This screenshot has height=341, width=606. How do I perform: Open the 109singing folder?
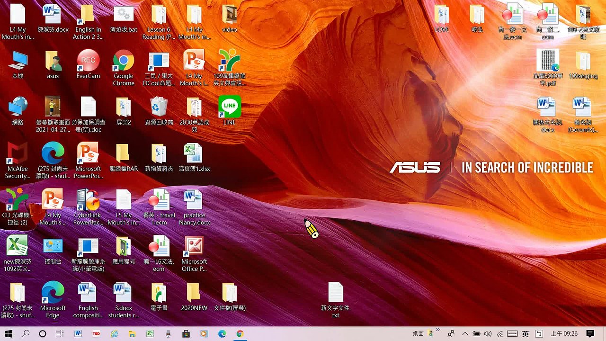pos(583,65)
